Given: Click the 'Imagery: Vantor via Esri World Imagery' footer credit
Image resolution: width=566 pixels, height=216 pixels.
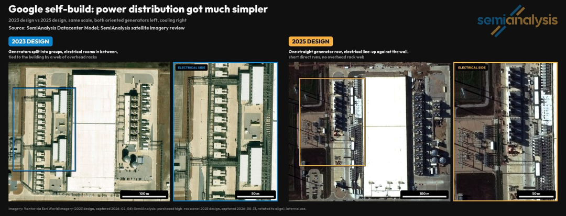Looking at the screenshot, I should (157, 209).
